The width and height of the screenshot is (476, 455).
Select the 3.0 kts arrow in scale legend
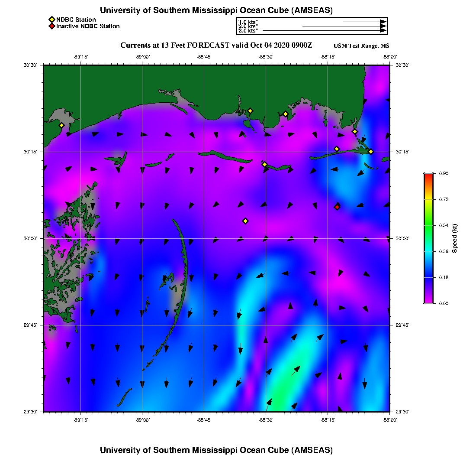point(324,31)
